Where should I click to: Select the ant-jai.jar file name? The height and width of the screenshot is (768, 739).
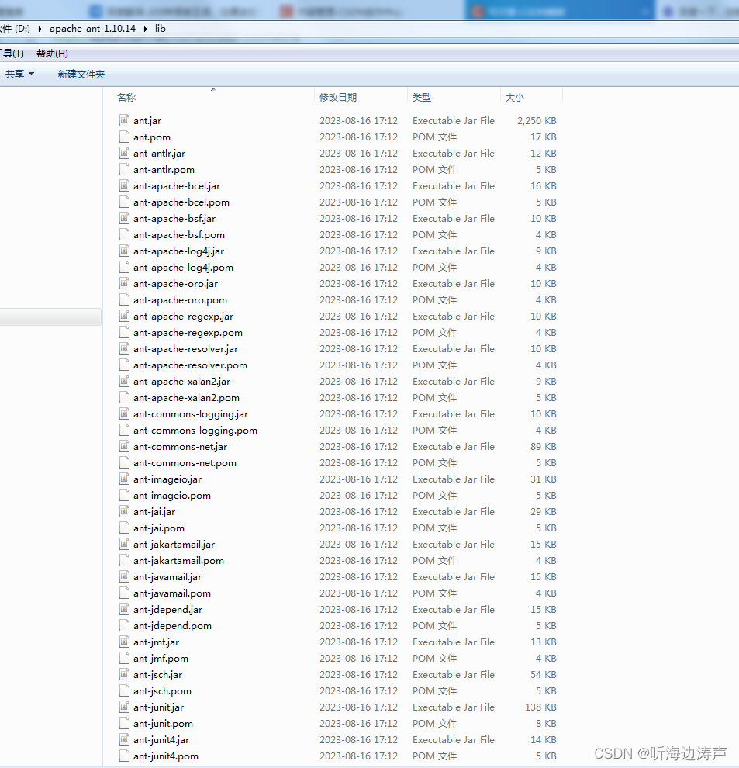[154, 512]
